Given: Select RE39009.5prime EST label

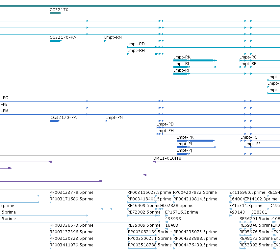Looking at the screenshot, I should [x=144, y=225].
